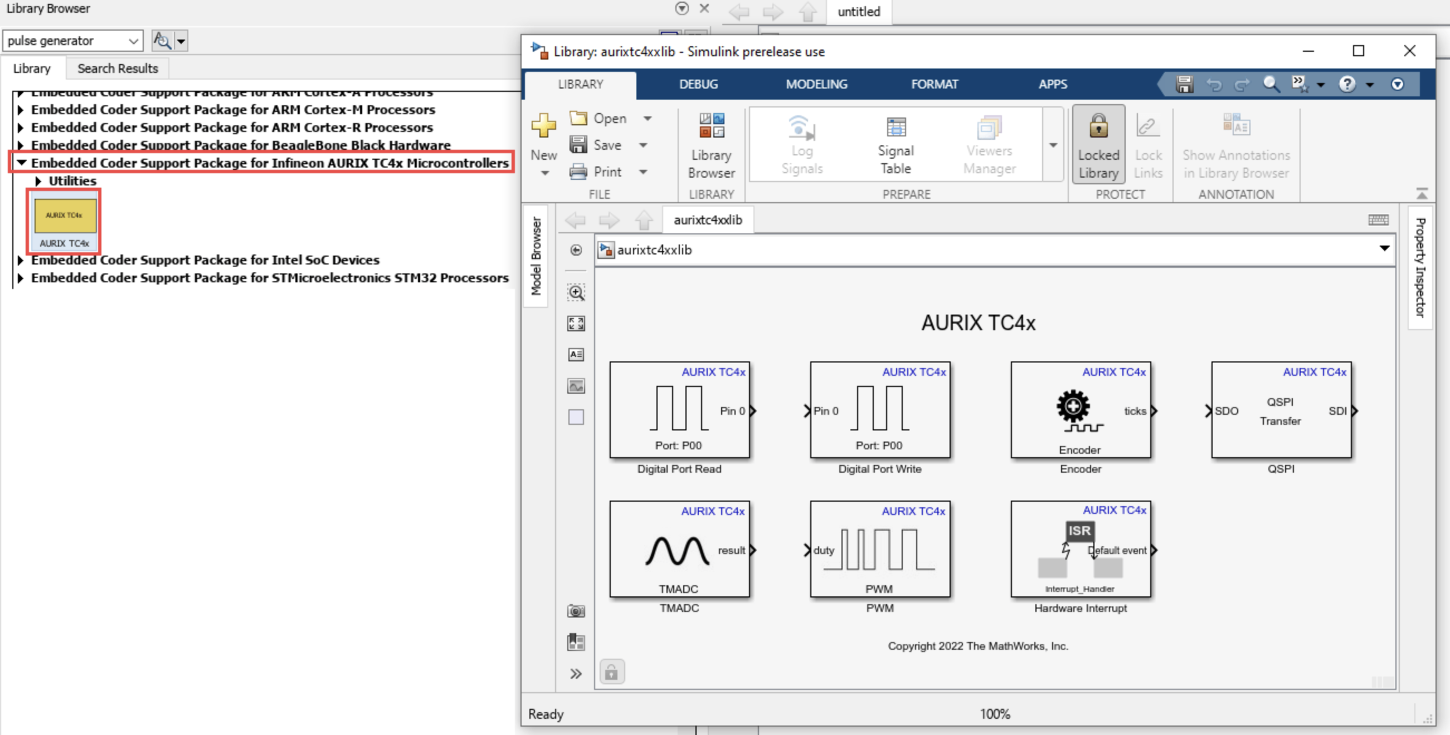Image resolution: width=1450 pixels, height=735 pixels.
Task: Click the Save icon in quick access toolbar
Action: (1184, 84)
